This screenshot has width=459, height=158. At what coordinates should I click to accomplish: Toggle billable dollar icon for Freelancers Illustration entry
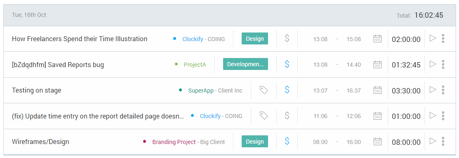[287, 39]
